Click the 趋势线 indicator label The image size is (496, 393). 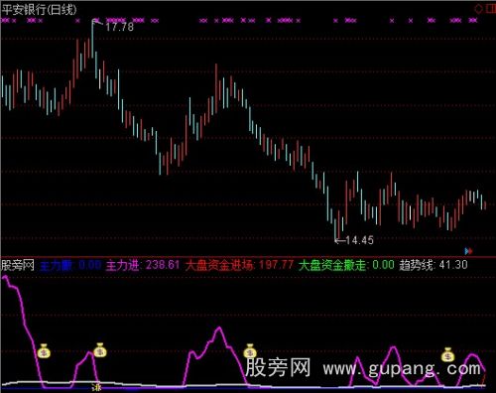pyautogui.click(x=416, y=265)
